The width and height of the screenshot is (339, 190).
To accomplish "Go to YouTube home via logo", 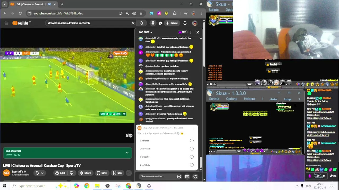I will click(21, 23).
